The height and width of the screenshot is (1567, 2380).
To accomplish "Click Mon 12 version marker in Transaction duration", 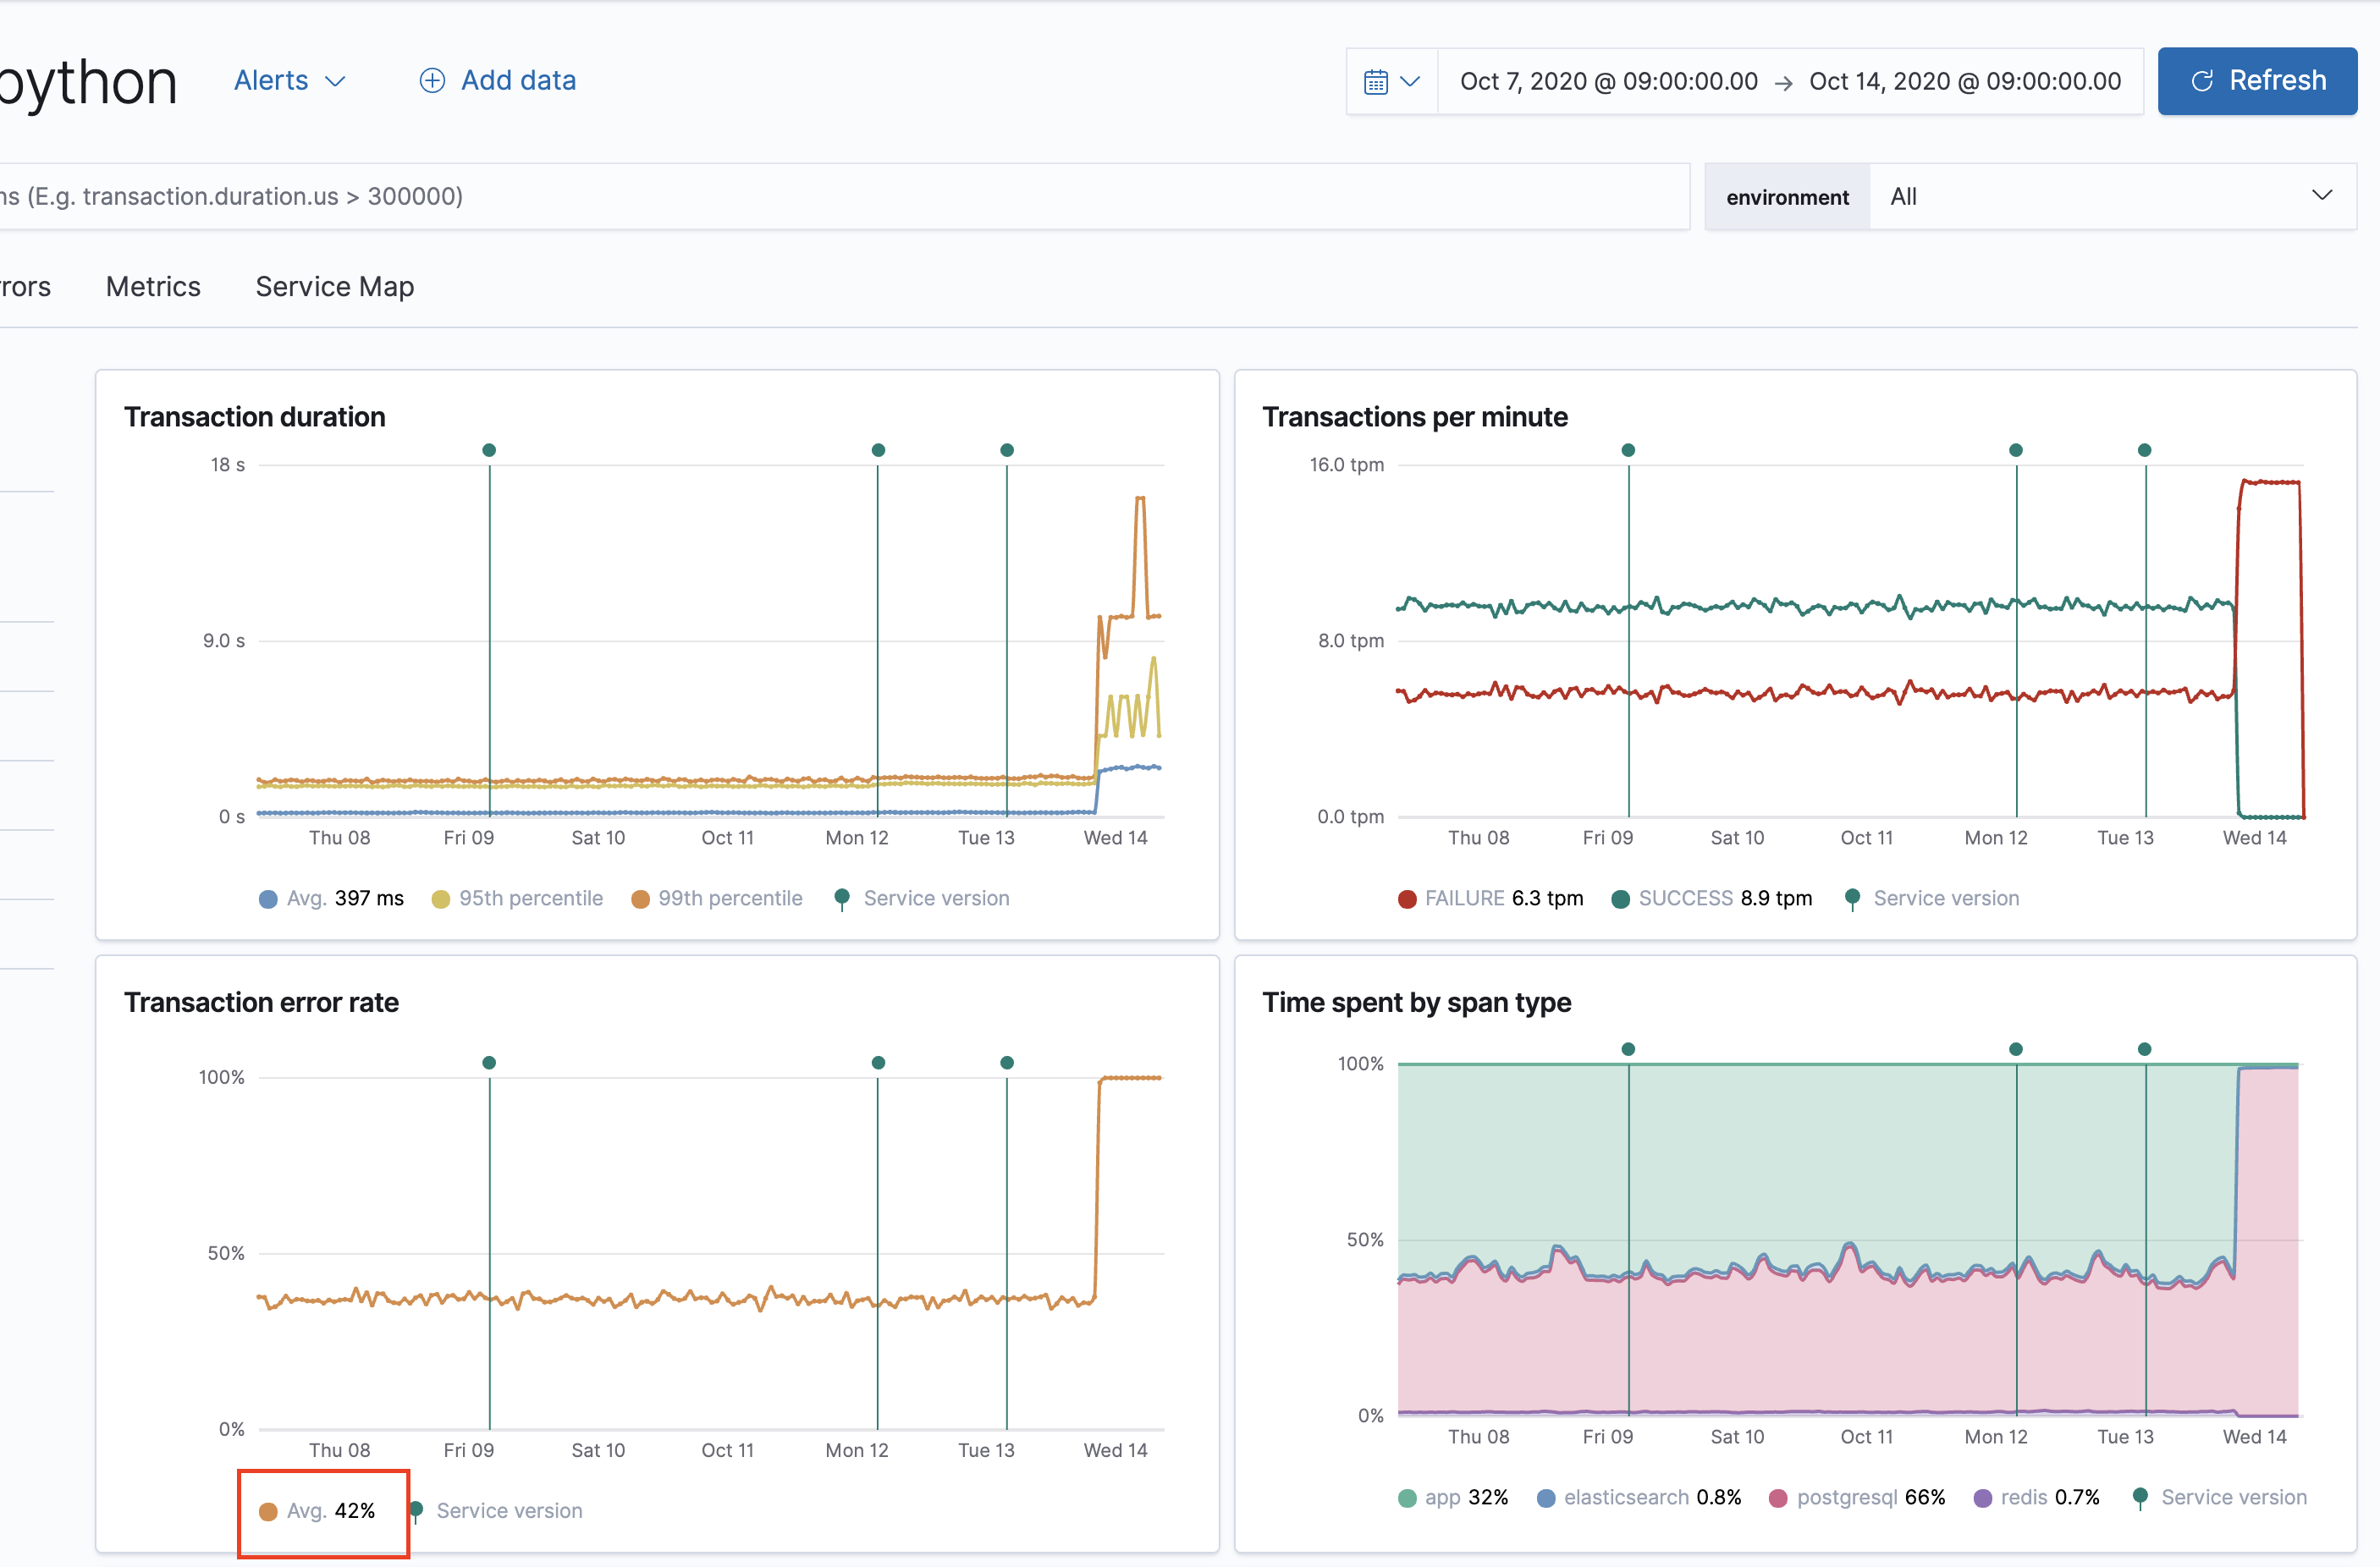I will click(x=878, y=450).
